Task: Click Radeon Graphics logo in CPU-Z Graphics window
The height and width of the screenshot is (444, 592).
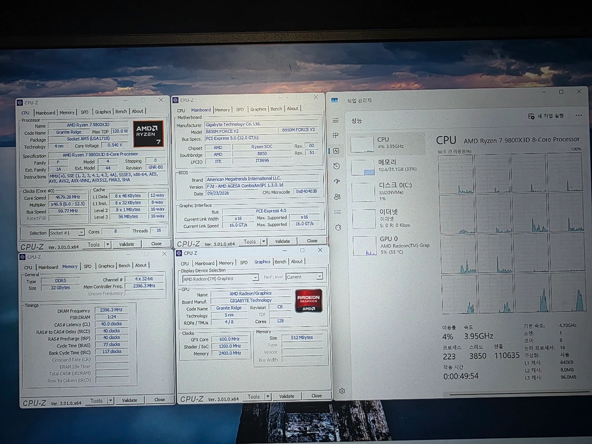Action: [308, 301]
